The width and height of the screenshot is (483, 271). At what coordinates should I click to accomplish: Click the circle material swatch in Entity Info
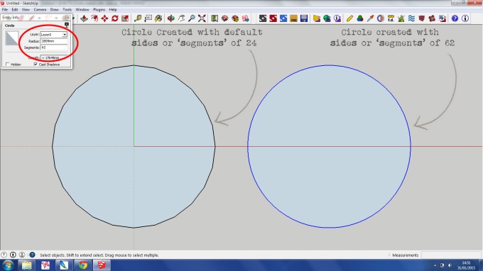[x=12, y=38]
